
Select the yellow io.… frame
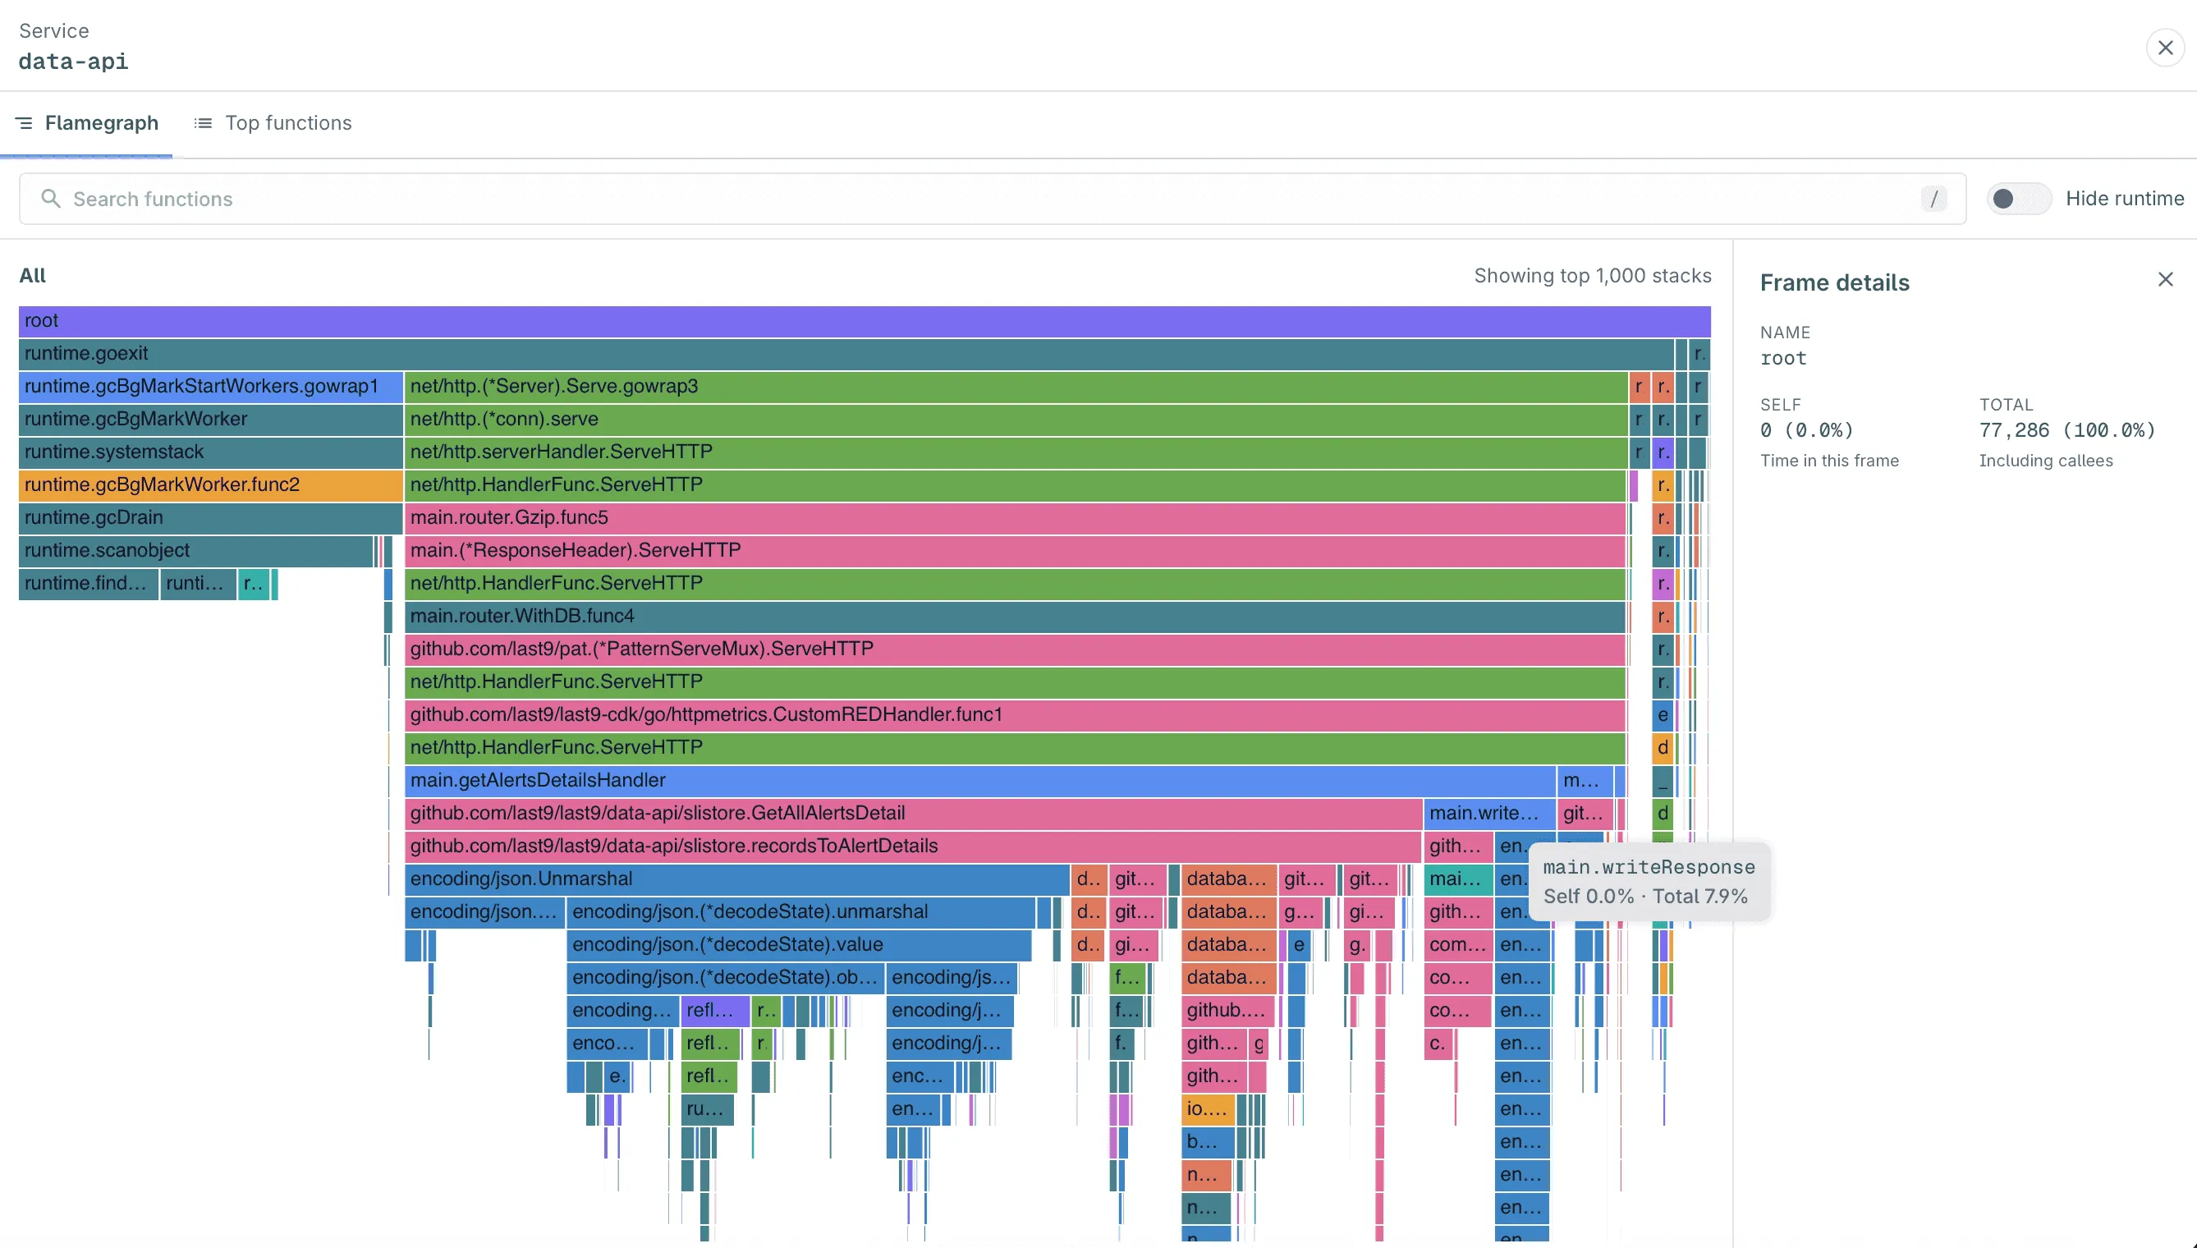(1208, 1109)
